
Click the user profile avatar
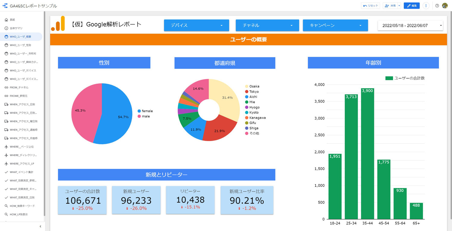click(x=445, y=6)
